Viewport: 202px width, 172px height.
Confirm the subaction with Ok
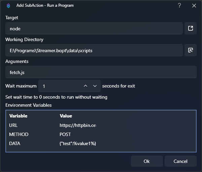(x=146, y=161)
